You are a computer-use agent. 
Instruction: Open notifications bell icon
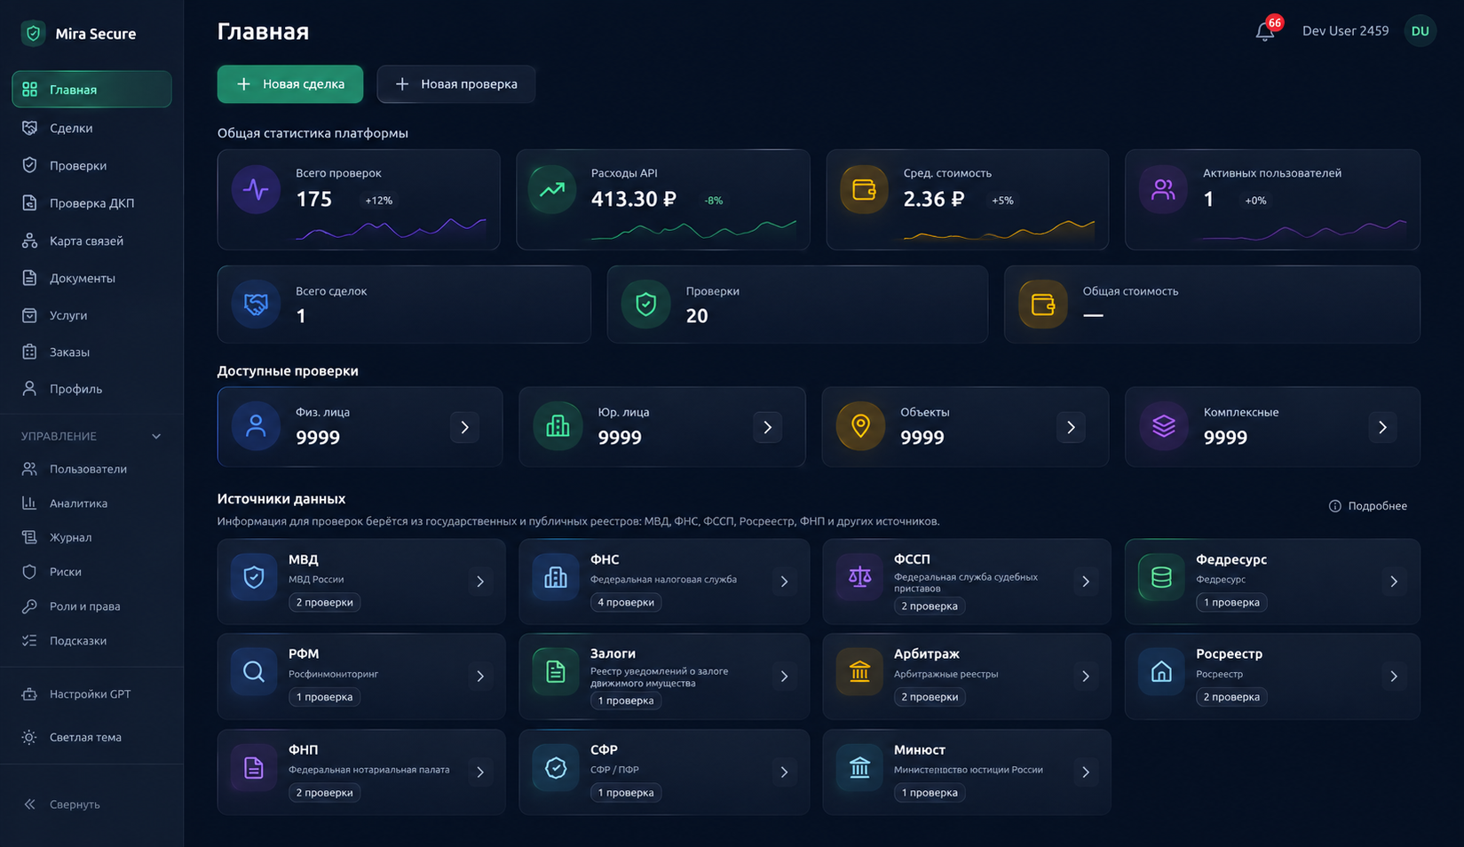click(1264, 32)
